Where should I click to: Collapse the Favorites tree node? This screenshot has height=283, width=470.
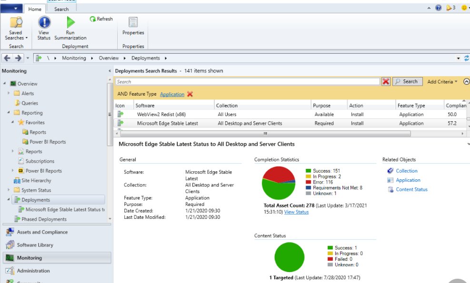click(12, 122)
